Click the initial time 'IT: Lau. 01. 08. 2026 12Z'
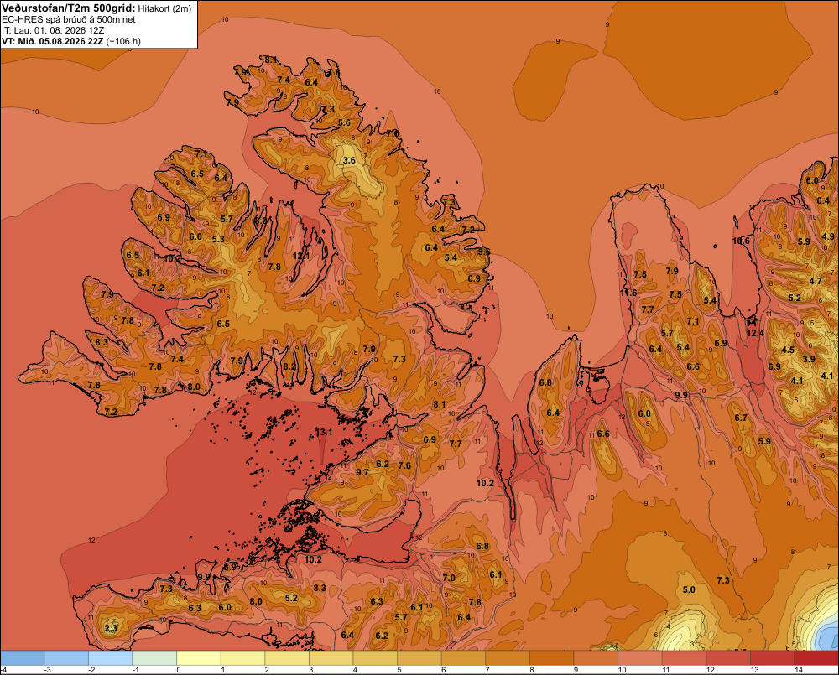The height and width of the screenshot is (675, 839). tap(53, 30)
